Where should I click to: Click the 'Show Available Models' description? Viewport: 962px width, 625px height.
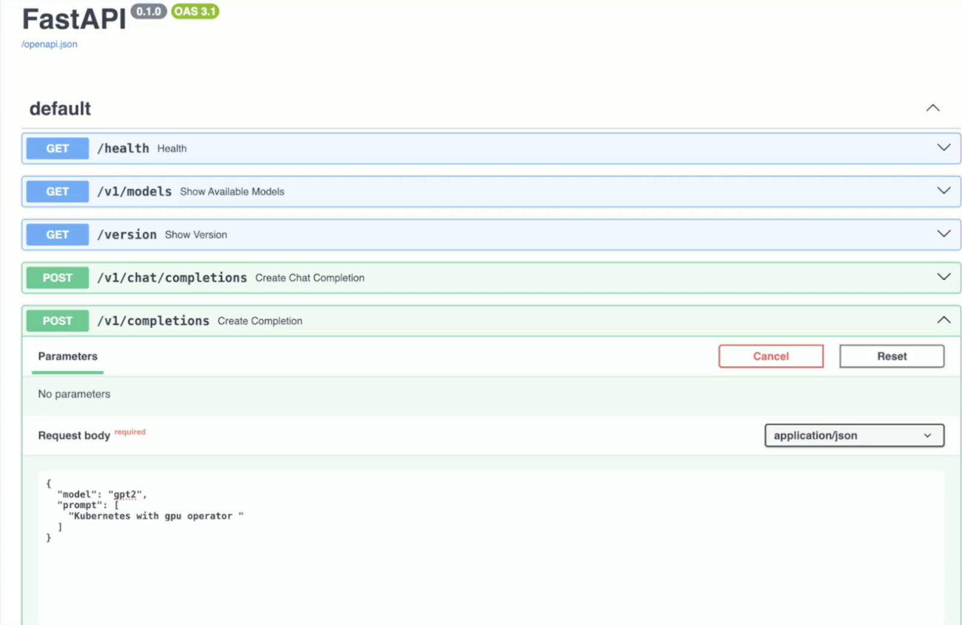[x=232, y=192]
